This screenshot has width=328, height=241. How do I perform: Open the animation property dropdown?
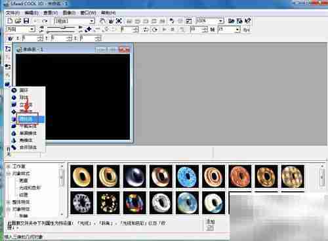(x=32, y=29)
